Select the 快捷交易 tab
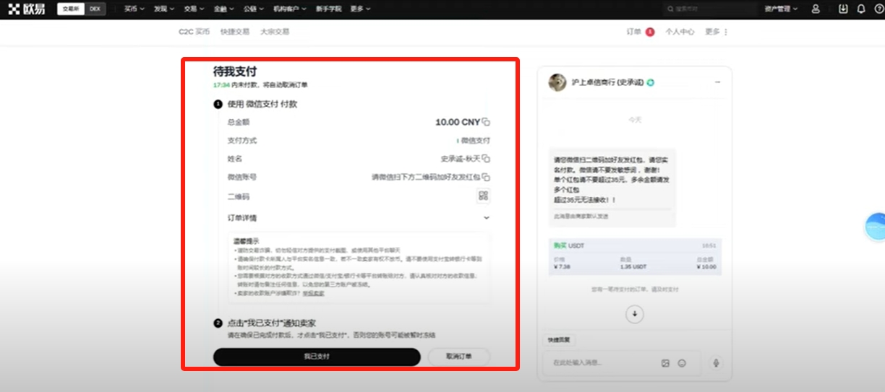Viewport: 885px width, 392px height. tap(235, 32)
